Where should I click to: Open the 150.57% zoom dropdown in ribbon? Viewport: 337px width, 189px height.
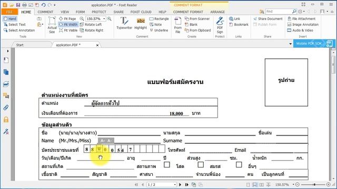coord(104,19)
